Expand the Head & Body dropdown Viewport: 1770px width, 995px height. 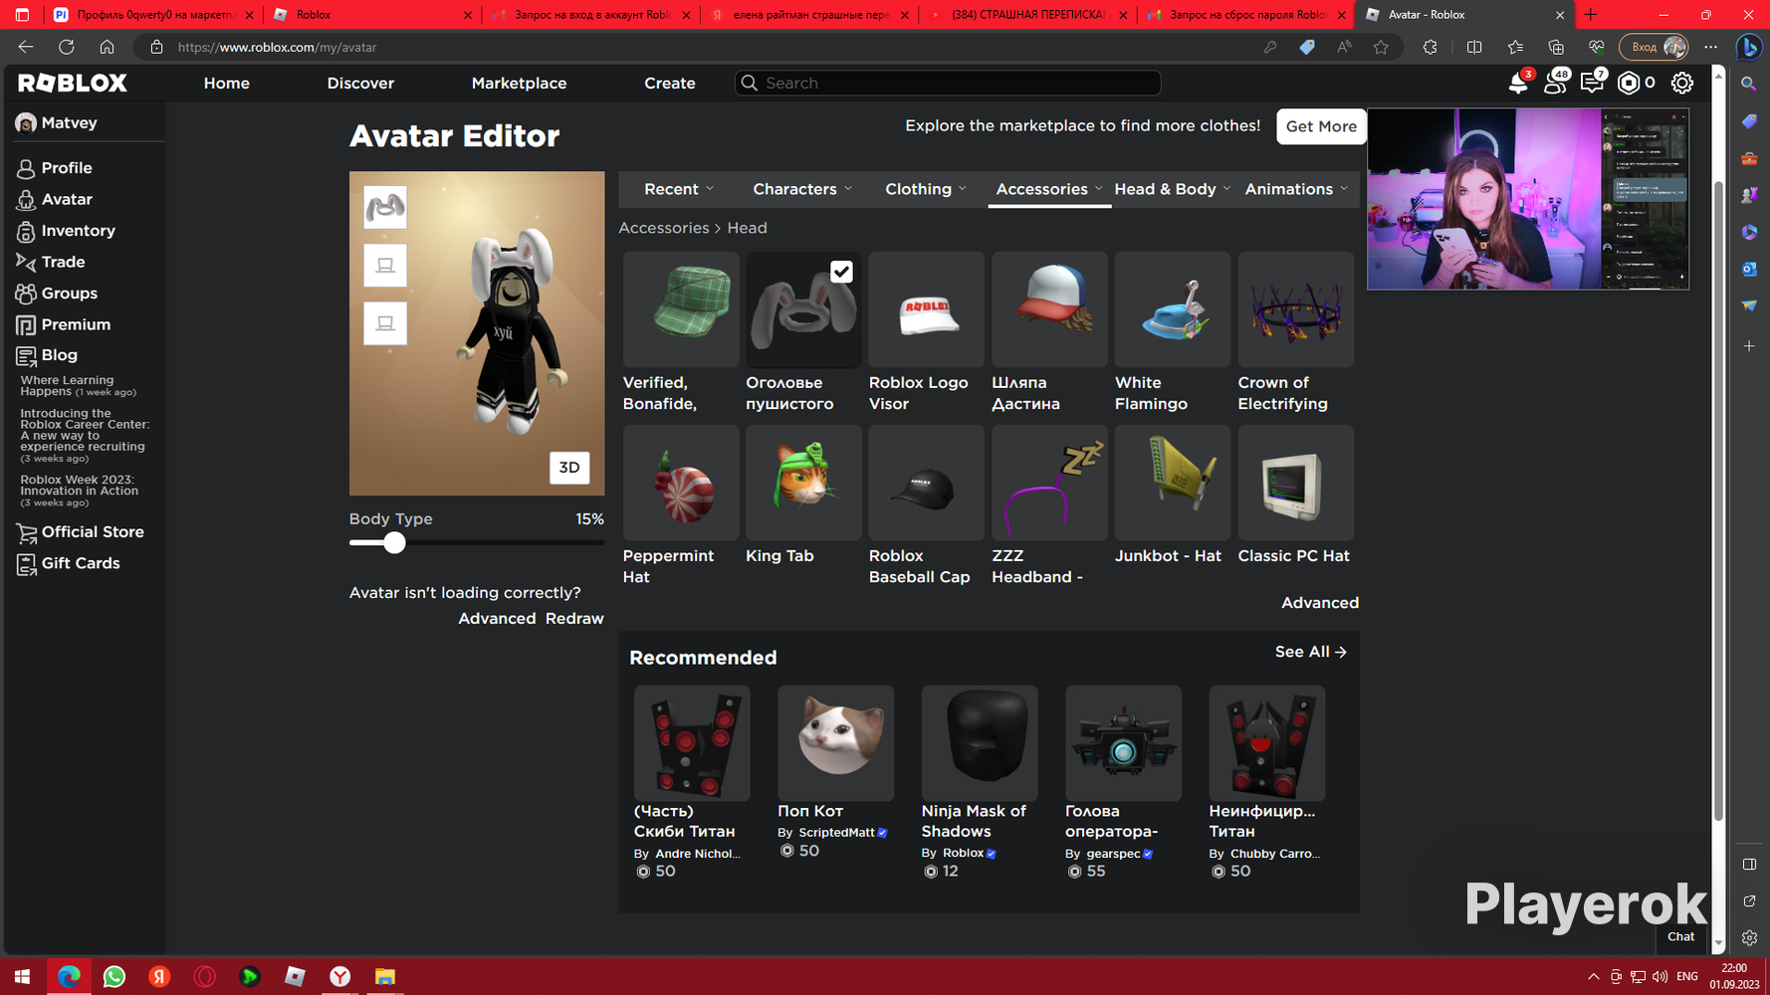click(x=1173, y=189)
